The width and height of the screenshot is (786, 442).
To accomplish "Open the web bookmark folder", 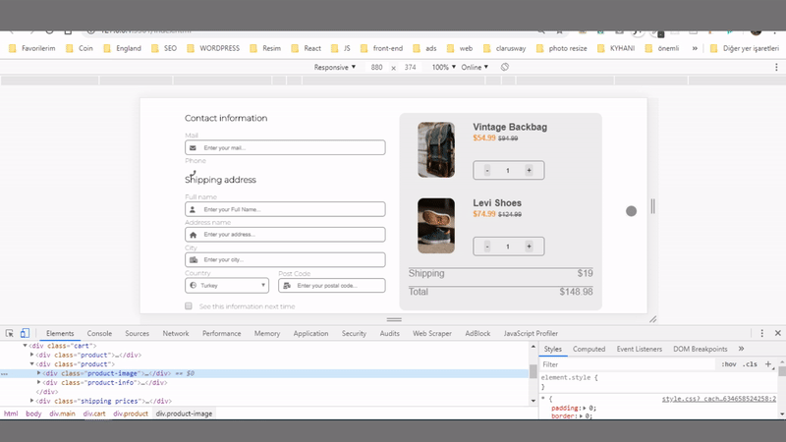I will 460,48.
